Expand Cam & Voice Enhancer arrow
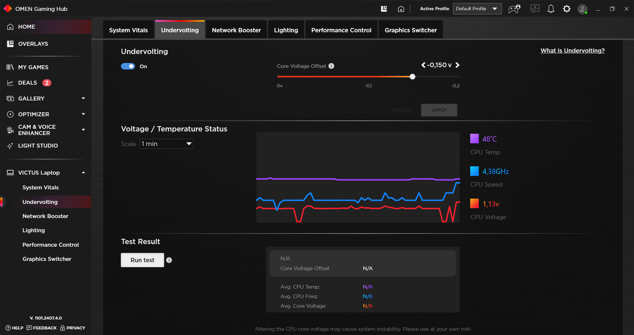Viewport: 634px width, 335px height. [83, 130]
